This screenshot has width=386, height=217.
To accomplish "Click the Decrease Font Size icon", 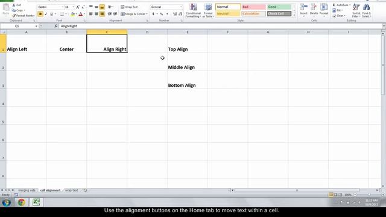I will [x=83, y=7].
